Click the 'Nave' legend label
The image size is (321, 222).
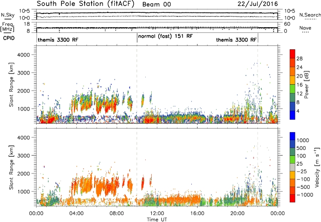pyautogui.click(x=305, y=28)
